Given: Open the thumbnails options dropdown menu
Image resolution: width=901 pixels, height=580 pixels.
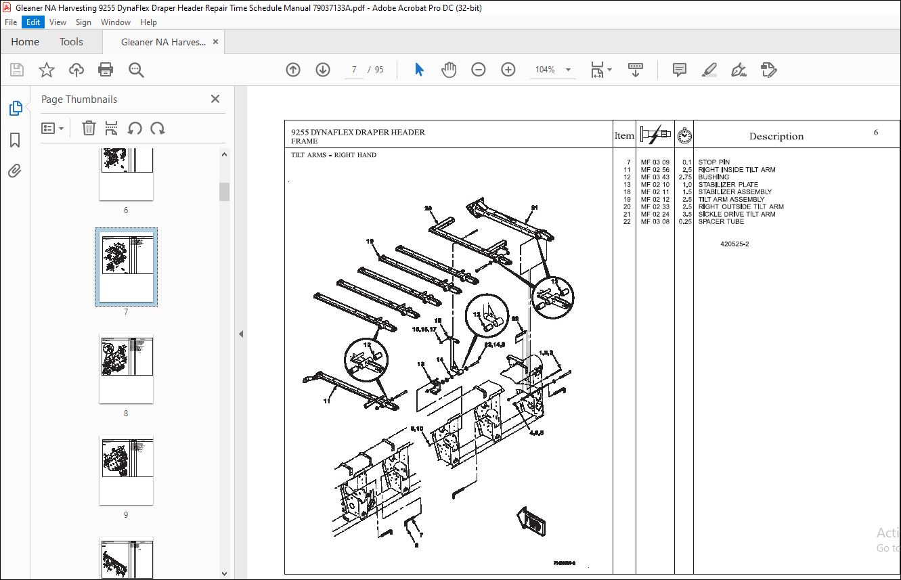Looking at the screenshot, I should pyautogui.click(x=53, y=128).
